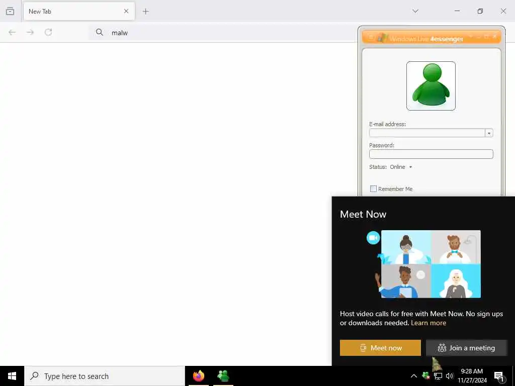
Task: Expand the E-mail address dropdown arrow
Action: [489, 133]
